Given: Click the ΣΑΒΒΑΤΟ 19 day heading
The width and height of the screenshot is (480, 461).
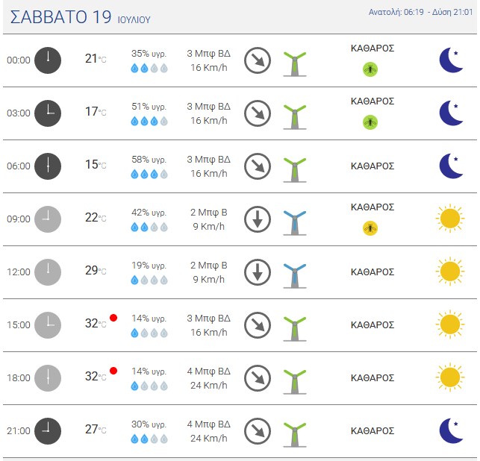Looking at the screenshot, I should click(x=60, y=17).
